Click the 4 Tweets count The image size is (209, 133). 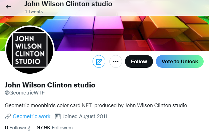[x=33, y=12]
